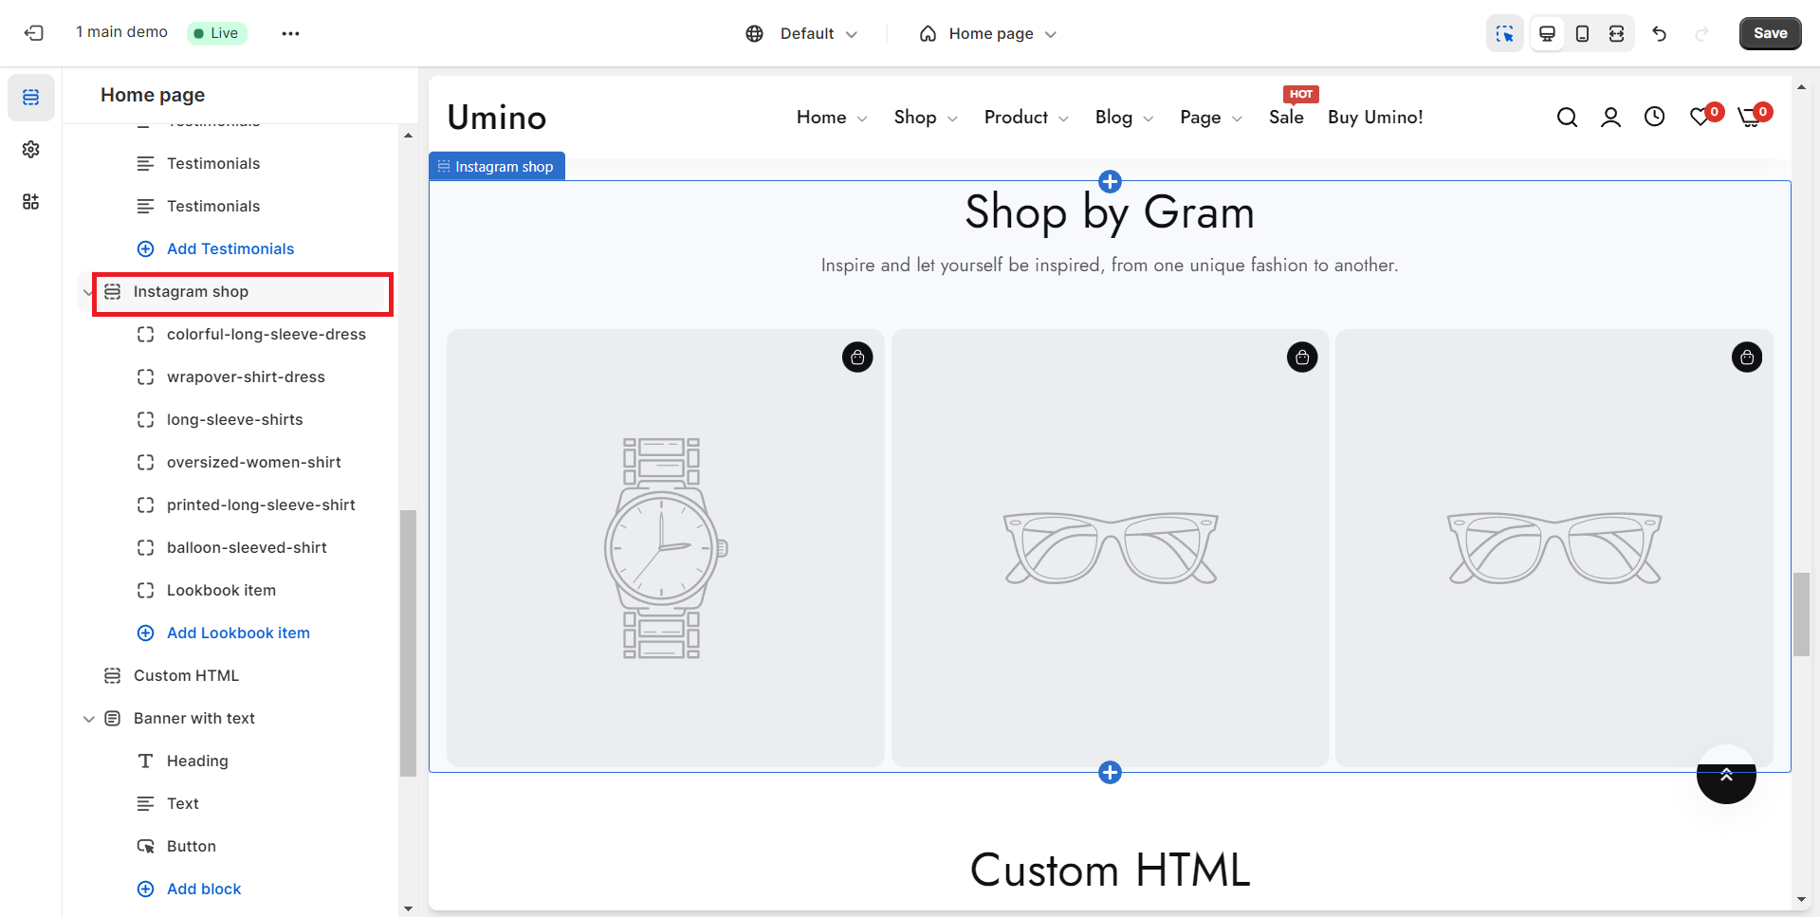The image size is (1820, 917).
Task: Click the Save button
Action: coord(1770,33)
